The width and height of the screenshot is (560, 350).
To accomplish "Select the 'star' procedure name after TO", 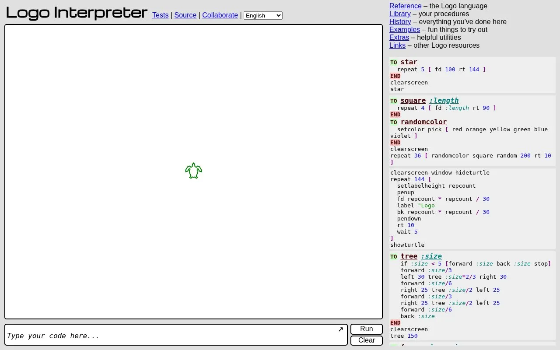I will coord(409,62).
